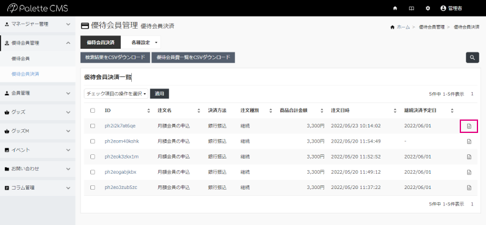Image resolution: width=486 pixels, height=225 pixels.
Task: Open order link ph2eom40kshk
Action: tap(122, 141)
